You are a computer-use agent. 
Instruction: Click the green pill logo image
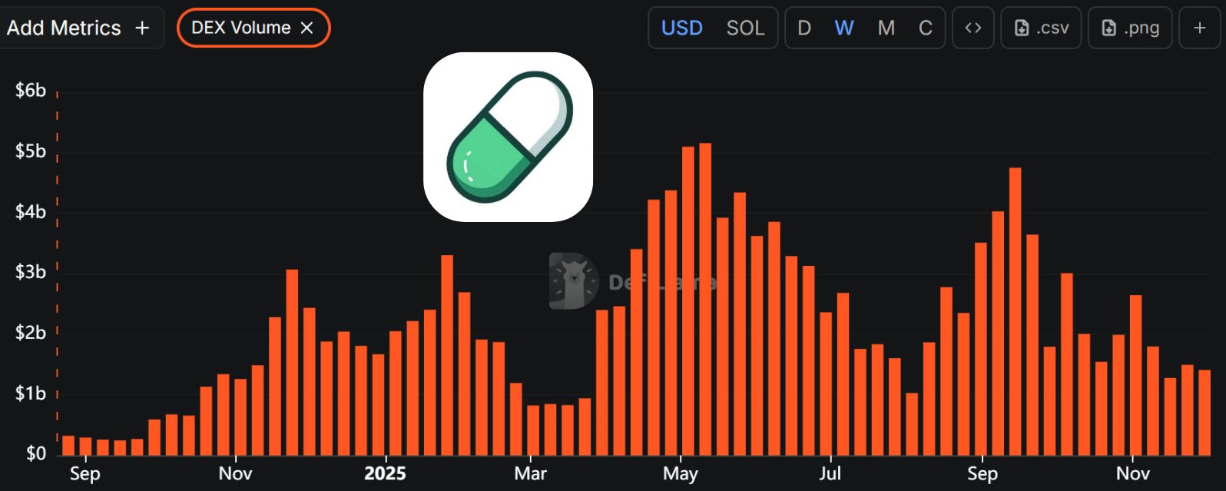click(x=508, y=137)
